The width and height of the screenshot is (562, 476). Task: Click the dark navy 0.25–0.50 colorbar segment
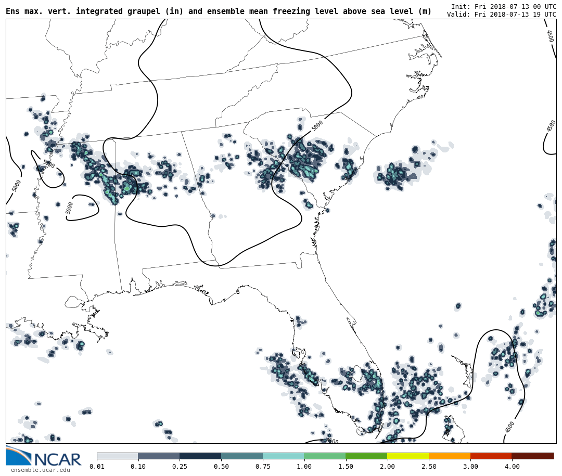[x=200, y=456]
